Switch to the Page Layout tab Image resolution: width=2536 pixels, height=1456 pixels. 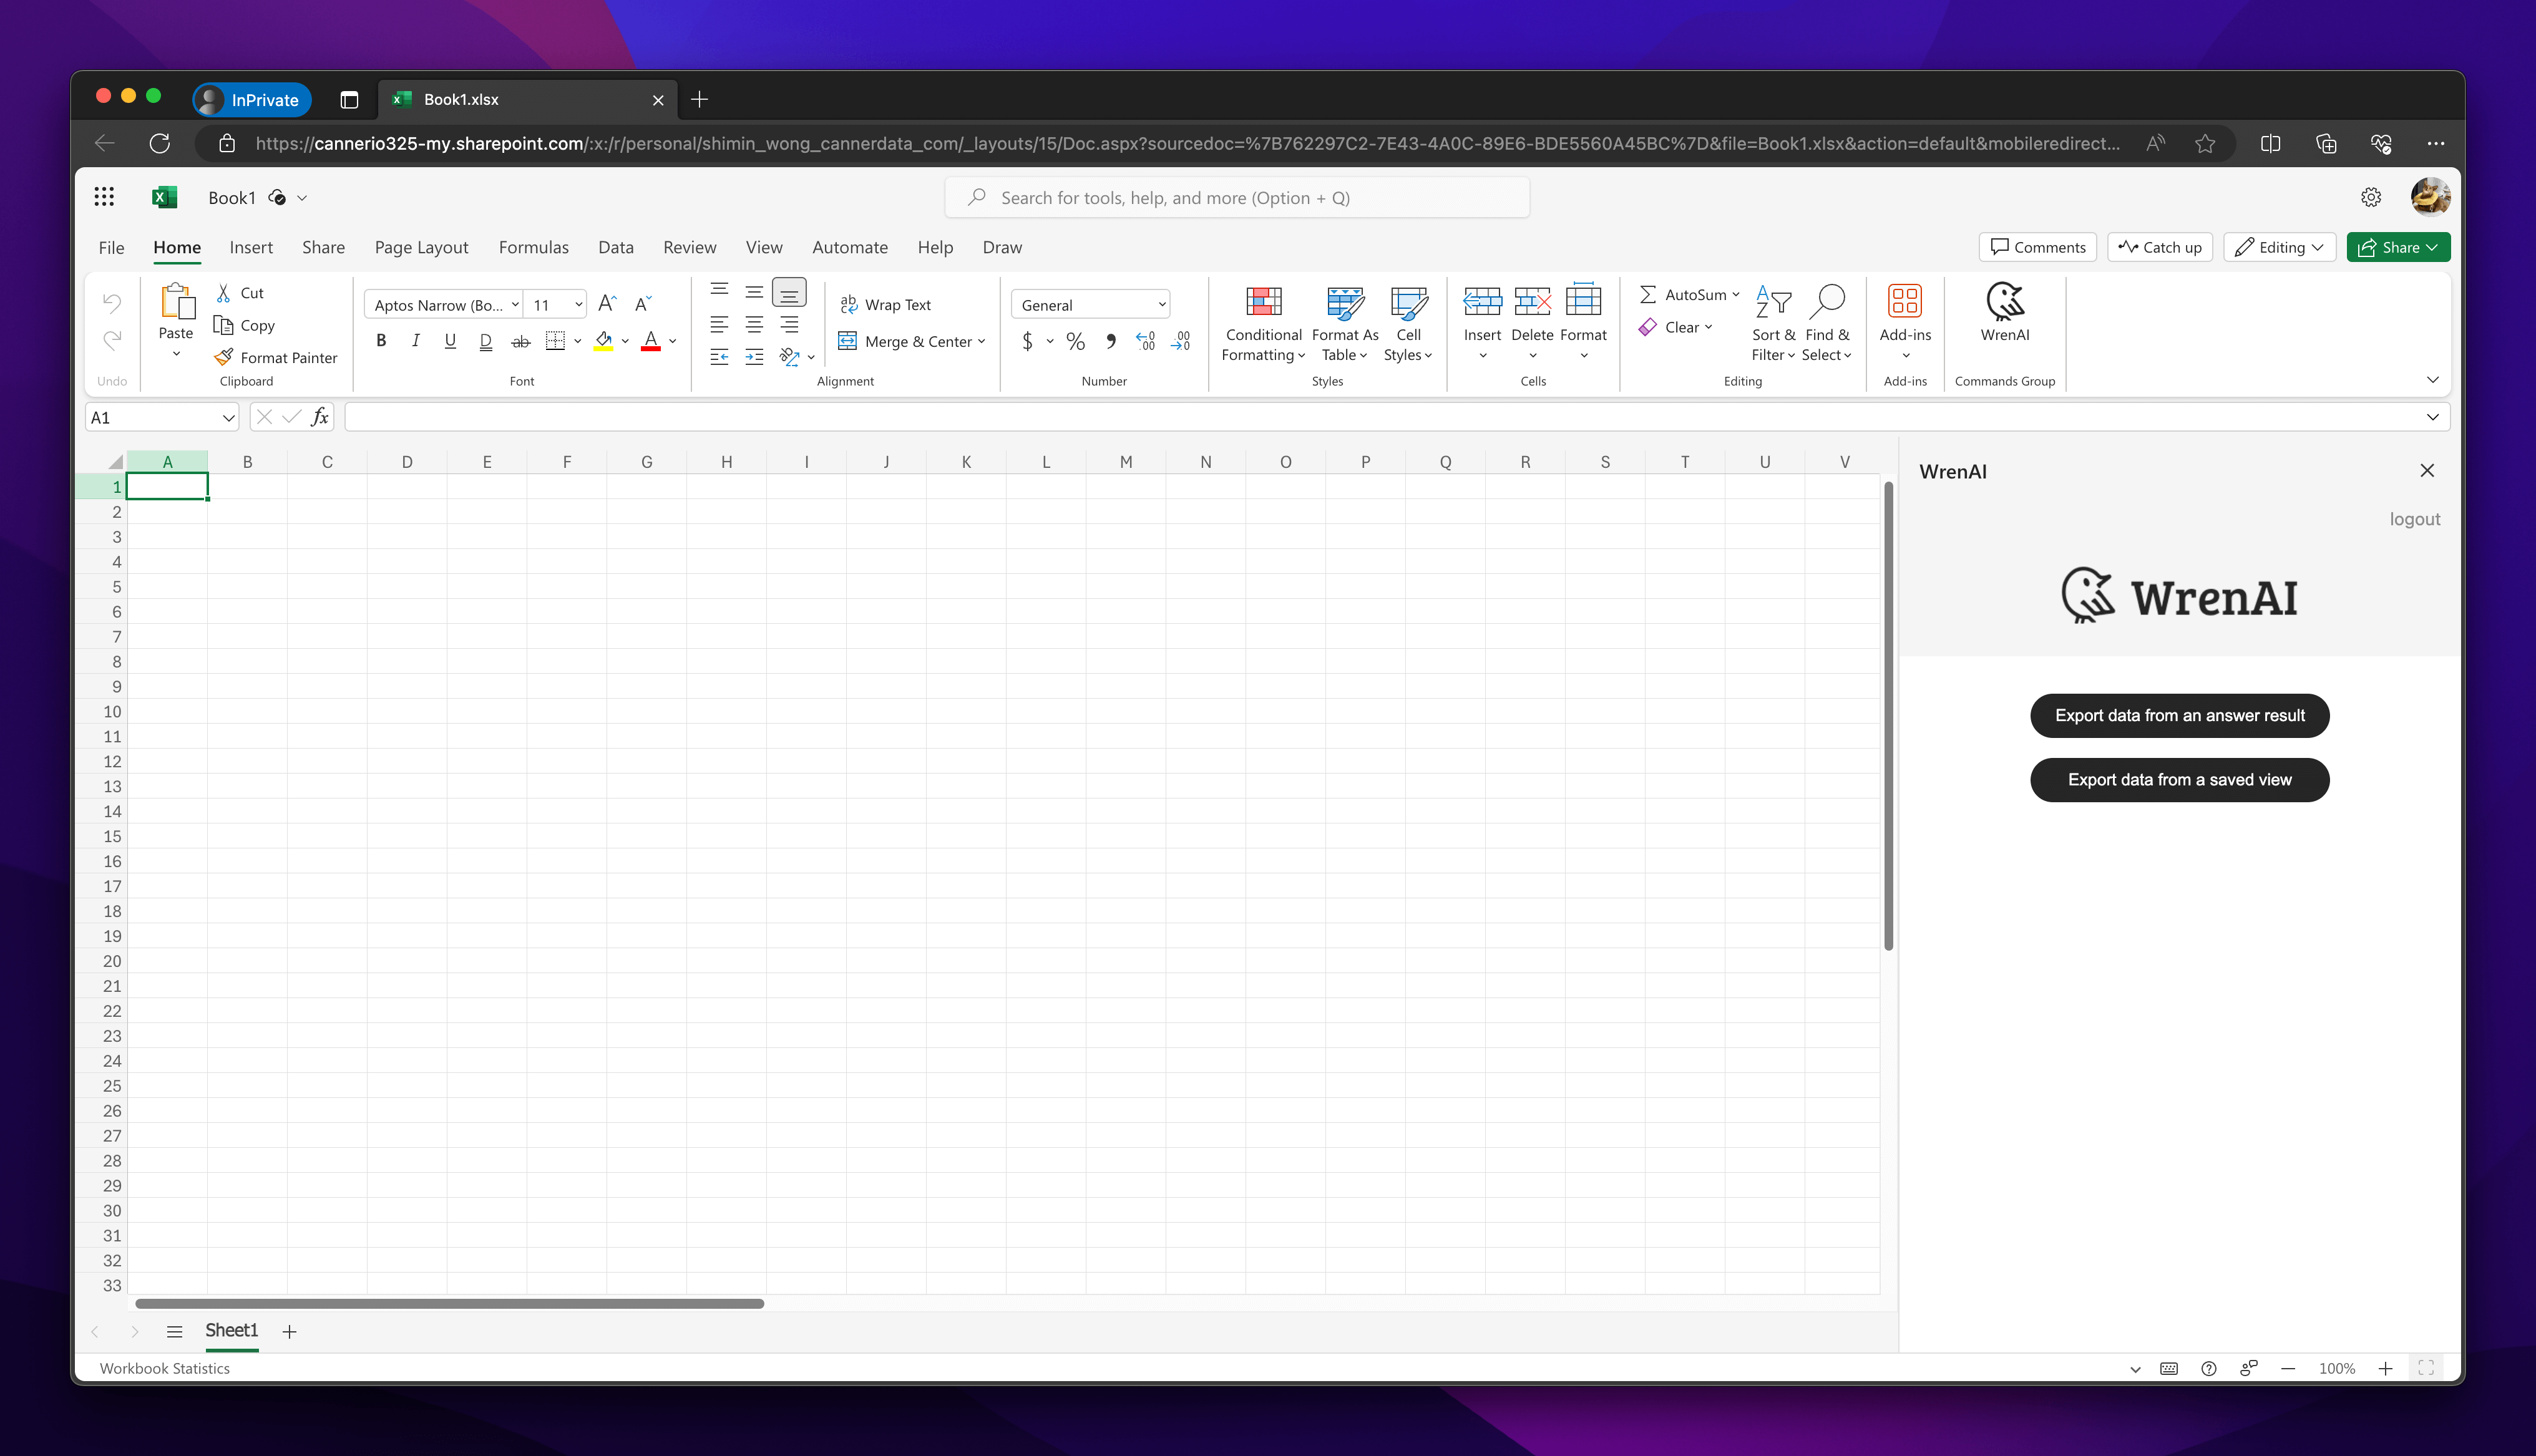coord(421,247)
